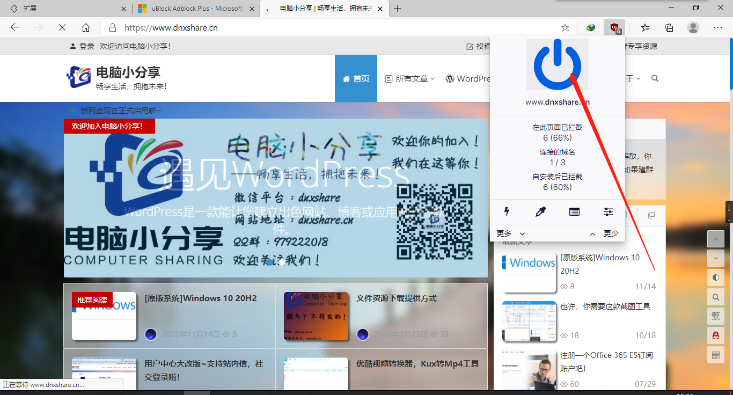
Task: Open the browser profile avatar
Action: [x=693, y=27]
